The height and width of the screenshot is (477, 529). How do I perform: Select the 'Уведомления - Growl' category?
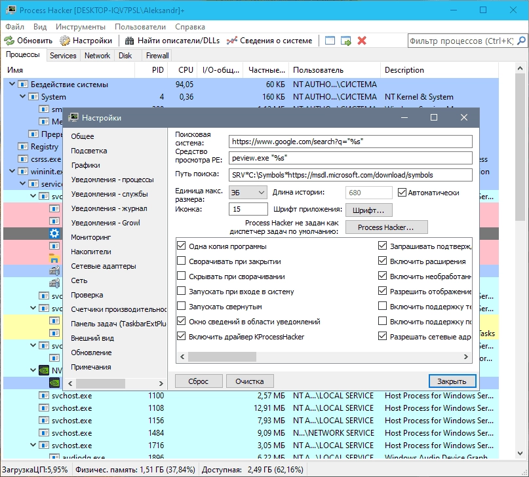tap(106, 223)
